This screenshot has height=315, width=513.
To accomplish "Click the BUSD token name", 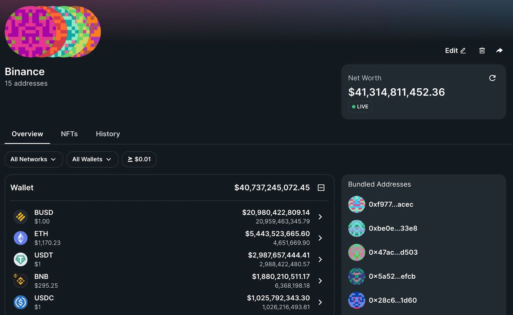I will [x=44, y=212].
